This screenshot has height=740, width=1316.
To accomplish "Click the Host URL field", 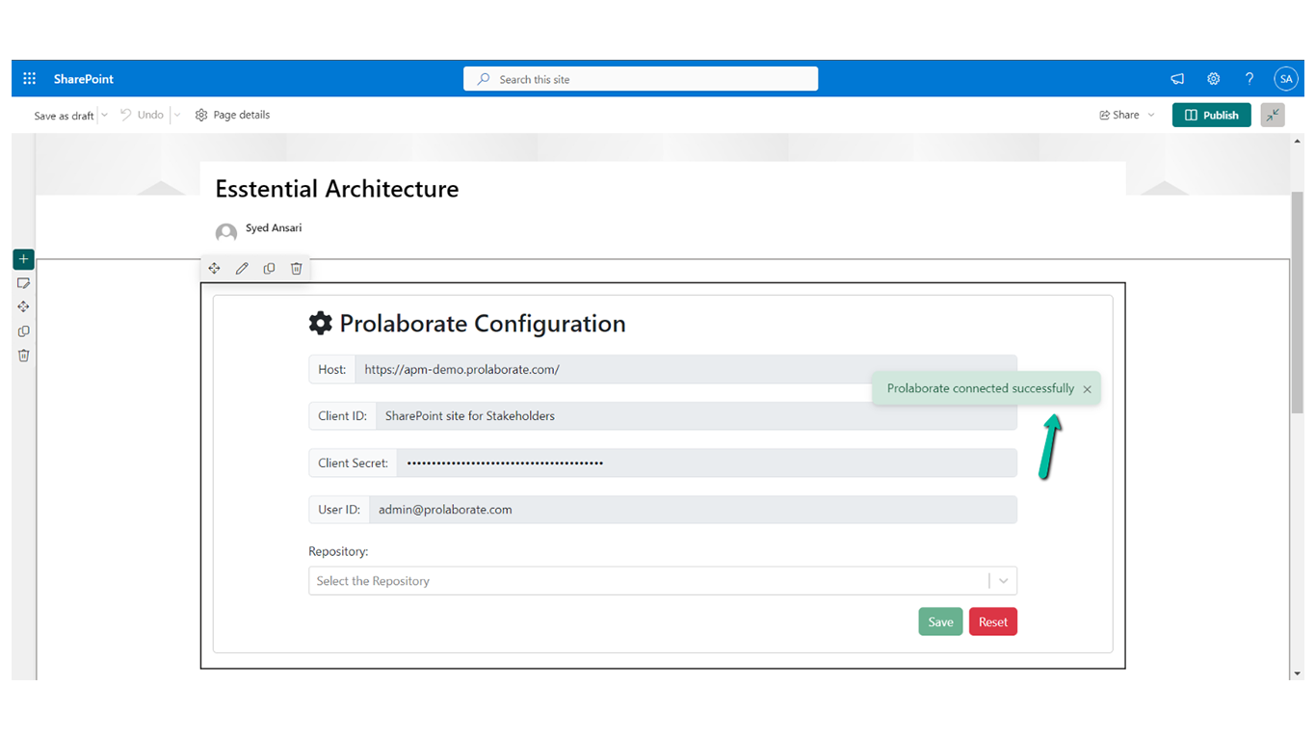I will [x=686, y=369].
